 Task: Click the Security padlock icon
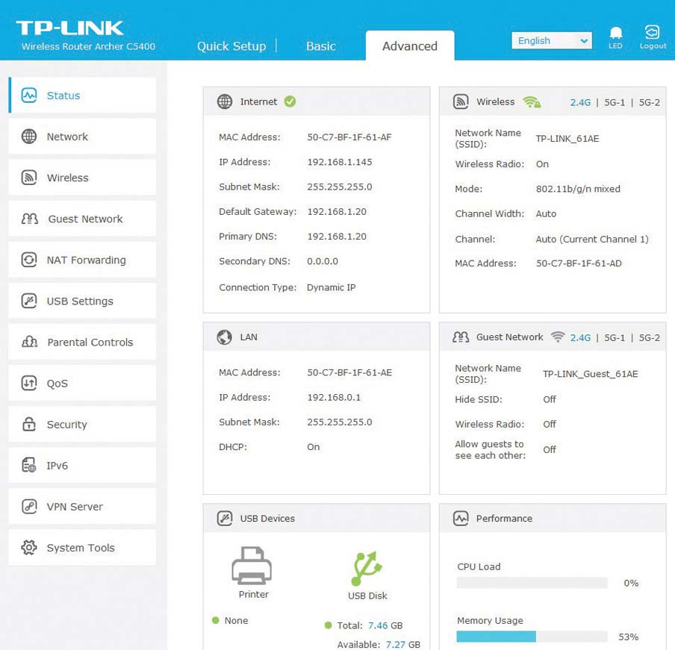tap(29, 424)
